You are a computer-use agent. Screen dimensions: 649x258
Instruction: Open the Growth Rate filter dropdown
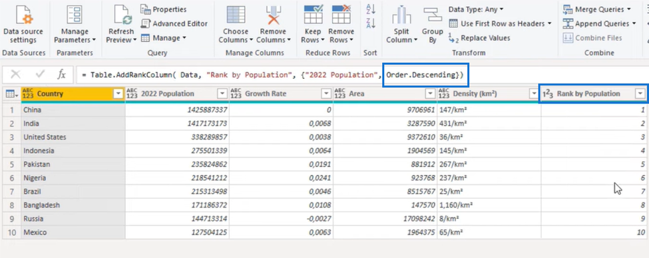pos(327,94)
